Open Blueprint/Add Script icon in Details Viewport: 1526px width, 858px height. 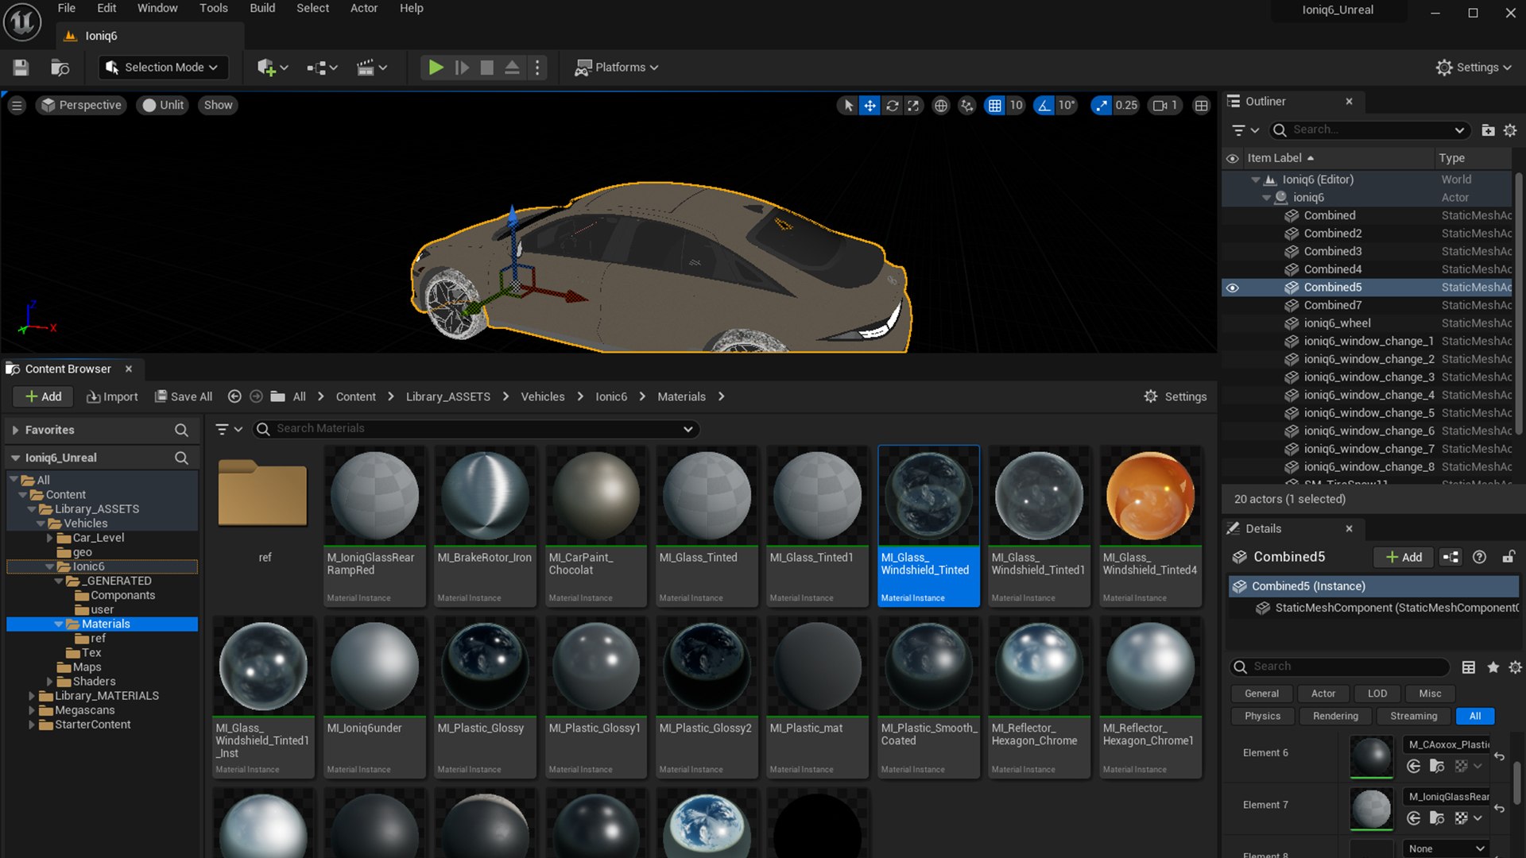coord(1450,557)
